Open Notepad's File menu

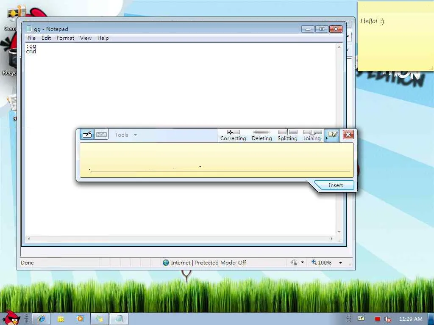(31, 38)
